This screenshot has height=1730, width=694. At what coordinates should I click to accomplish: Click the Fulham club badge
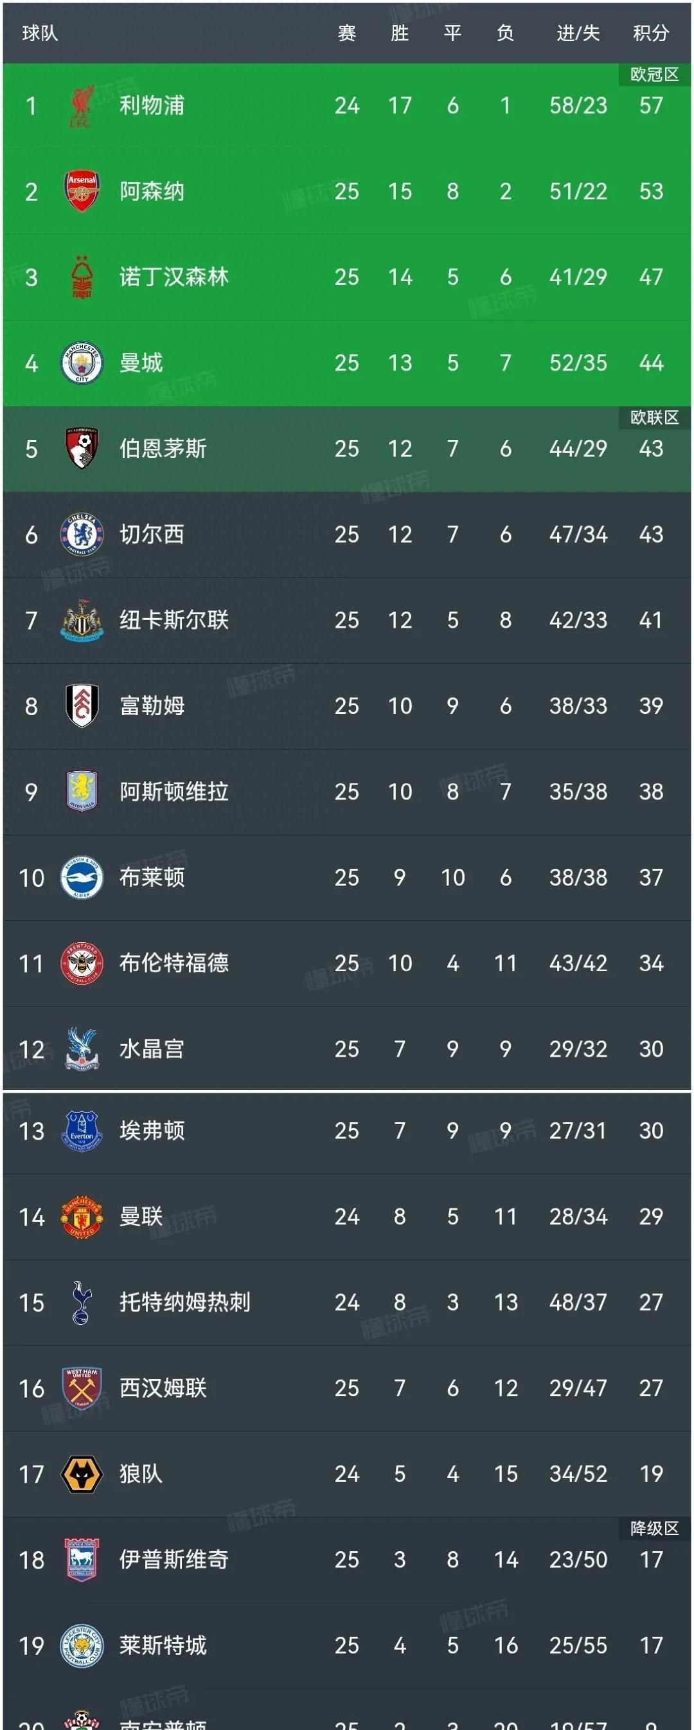(82, 706)
